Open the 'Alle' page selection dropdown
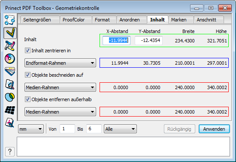This screenshot has width=236, height=162. tap(120, 129)
